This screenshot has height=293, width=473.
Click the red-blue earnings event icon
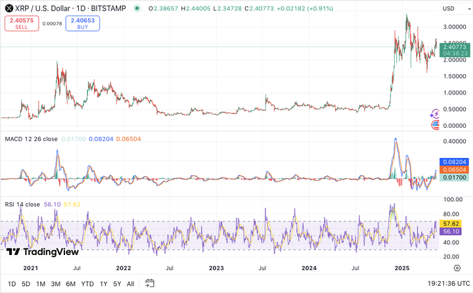point(435,125)
